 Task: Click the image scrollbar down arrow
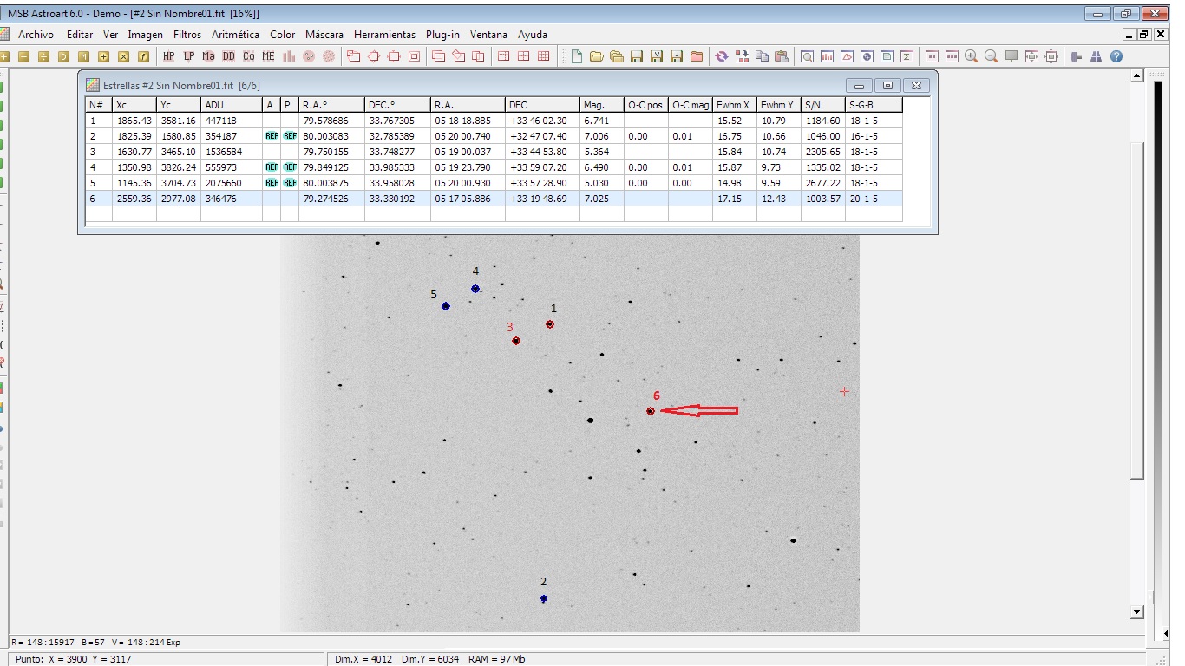point(1138,612)
